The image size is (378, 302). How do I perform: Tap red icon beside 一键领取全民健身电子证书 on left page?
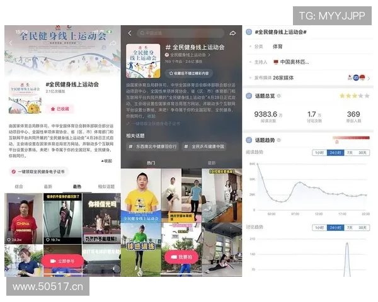(x=14, y=172)
